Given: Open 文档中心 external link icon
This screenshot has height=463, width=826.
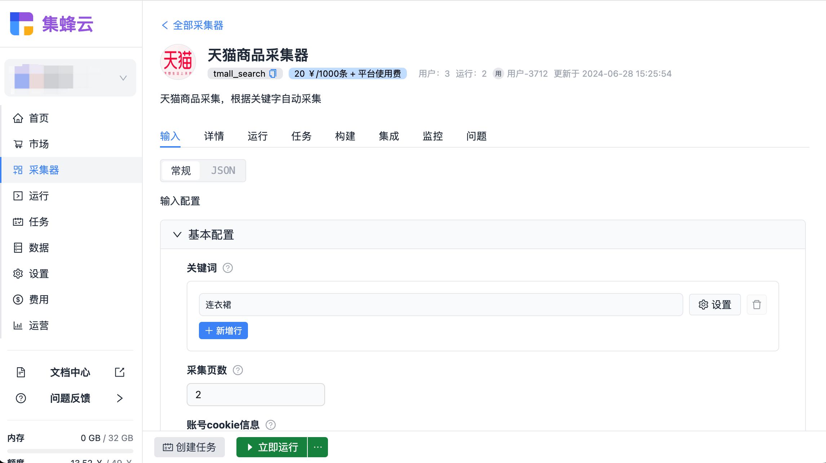Looking at the screenshot, I should 120,372.
